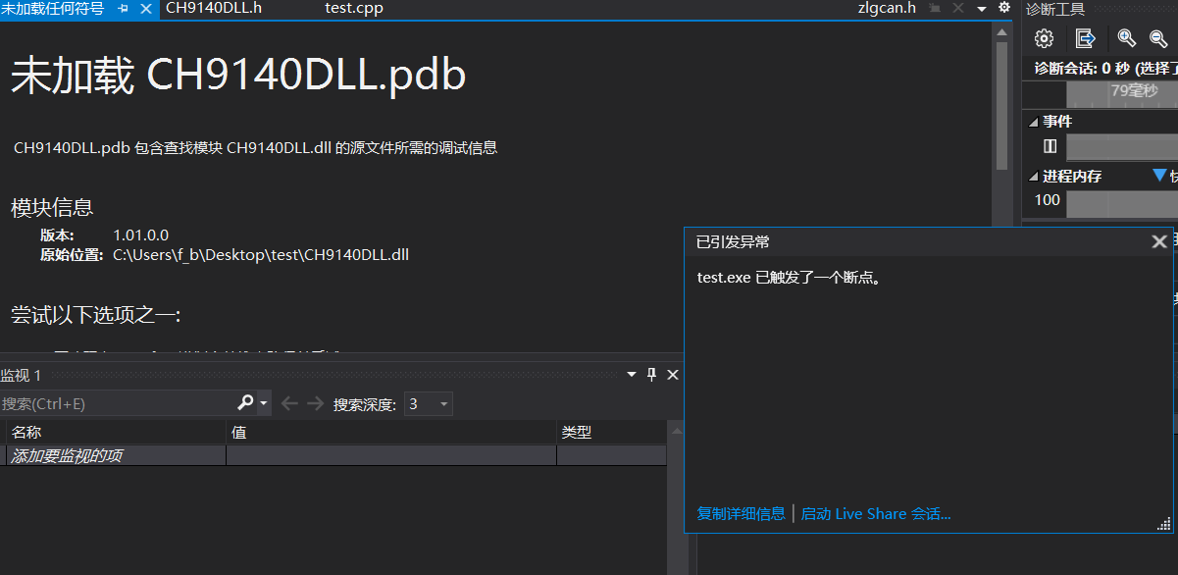Image resolution: width=1178 pixels, height=575 pixels.
Task: Open the 搜索深度 dropdown
Action: (443, 403)
